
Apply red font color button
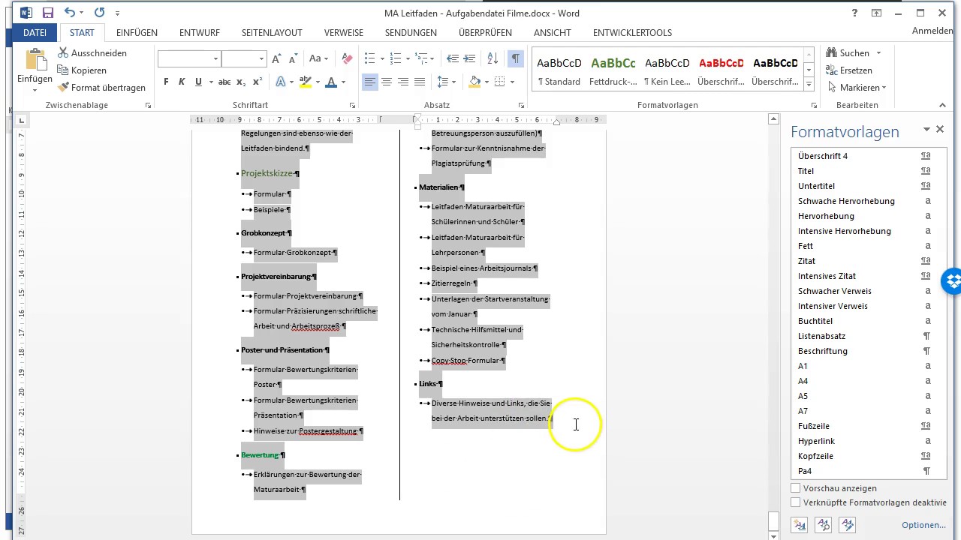(x=331, y=82)
